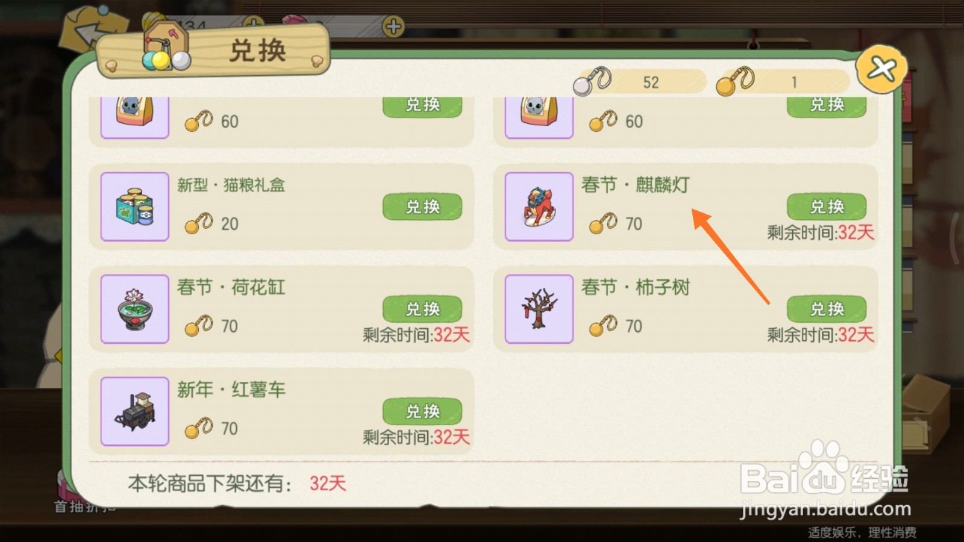
Task: Tap the left cat bag item thumbnail
Action: pos(134,117)
